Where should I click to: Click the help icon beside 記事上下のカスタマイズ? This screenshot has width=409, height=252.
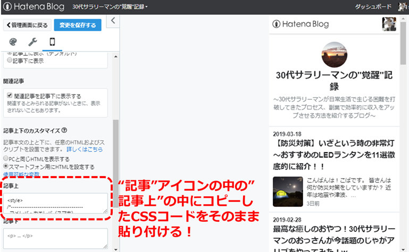(64, 130)
